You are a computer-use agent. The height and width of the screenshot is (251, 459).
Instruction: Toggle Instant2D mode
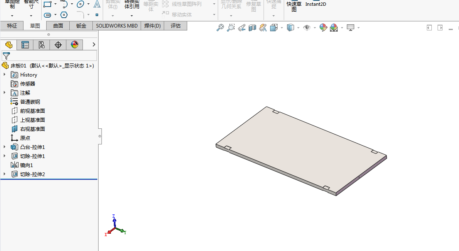[x=315, y=4]
